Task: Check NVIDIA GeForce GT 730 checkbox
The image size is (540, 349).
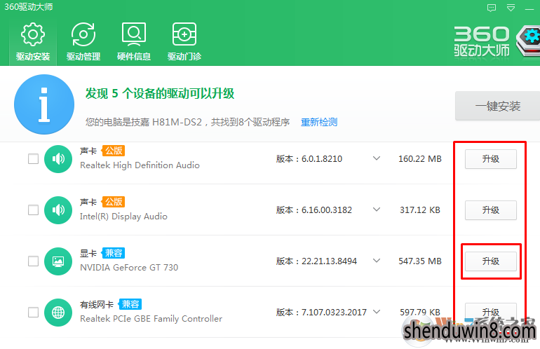Action: [33, 261]
